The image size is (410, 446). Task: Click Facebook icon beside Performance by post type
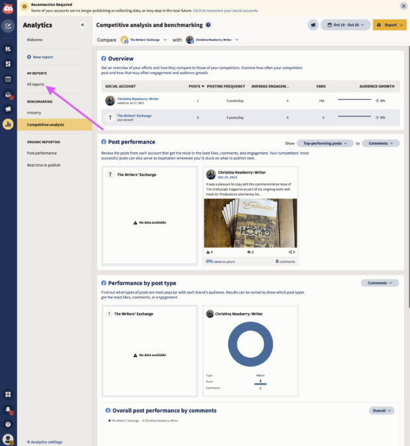pyautogui.click(x=104, y=283)
